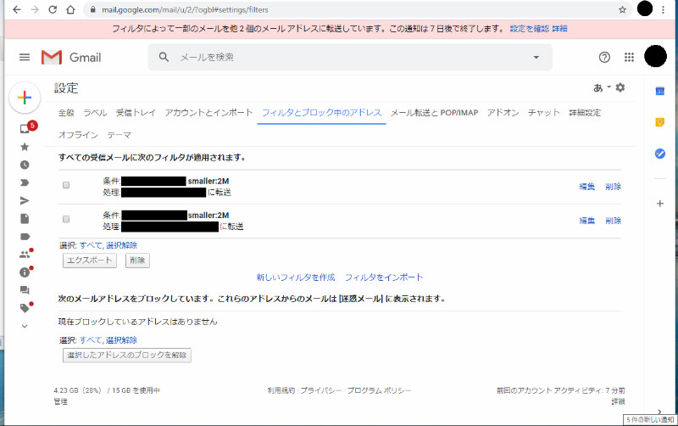The width and height of the screenshot is (678, 426).
Task: Expand the search options dropdown arrow
Action: 536,57
